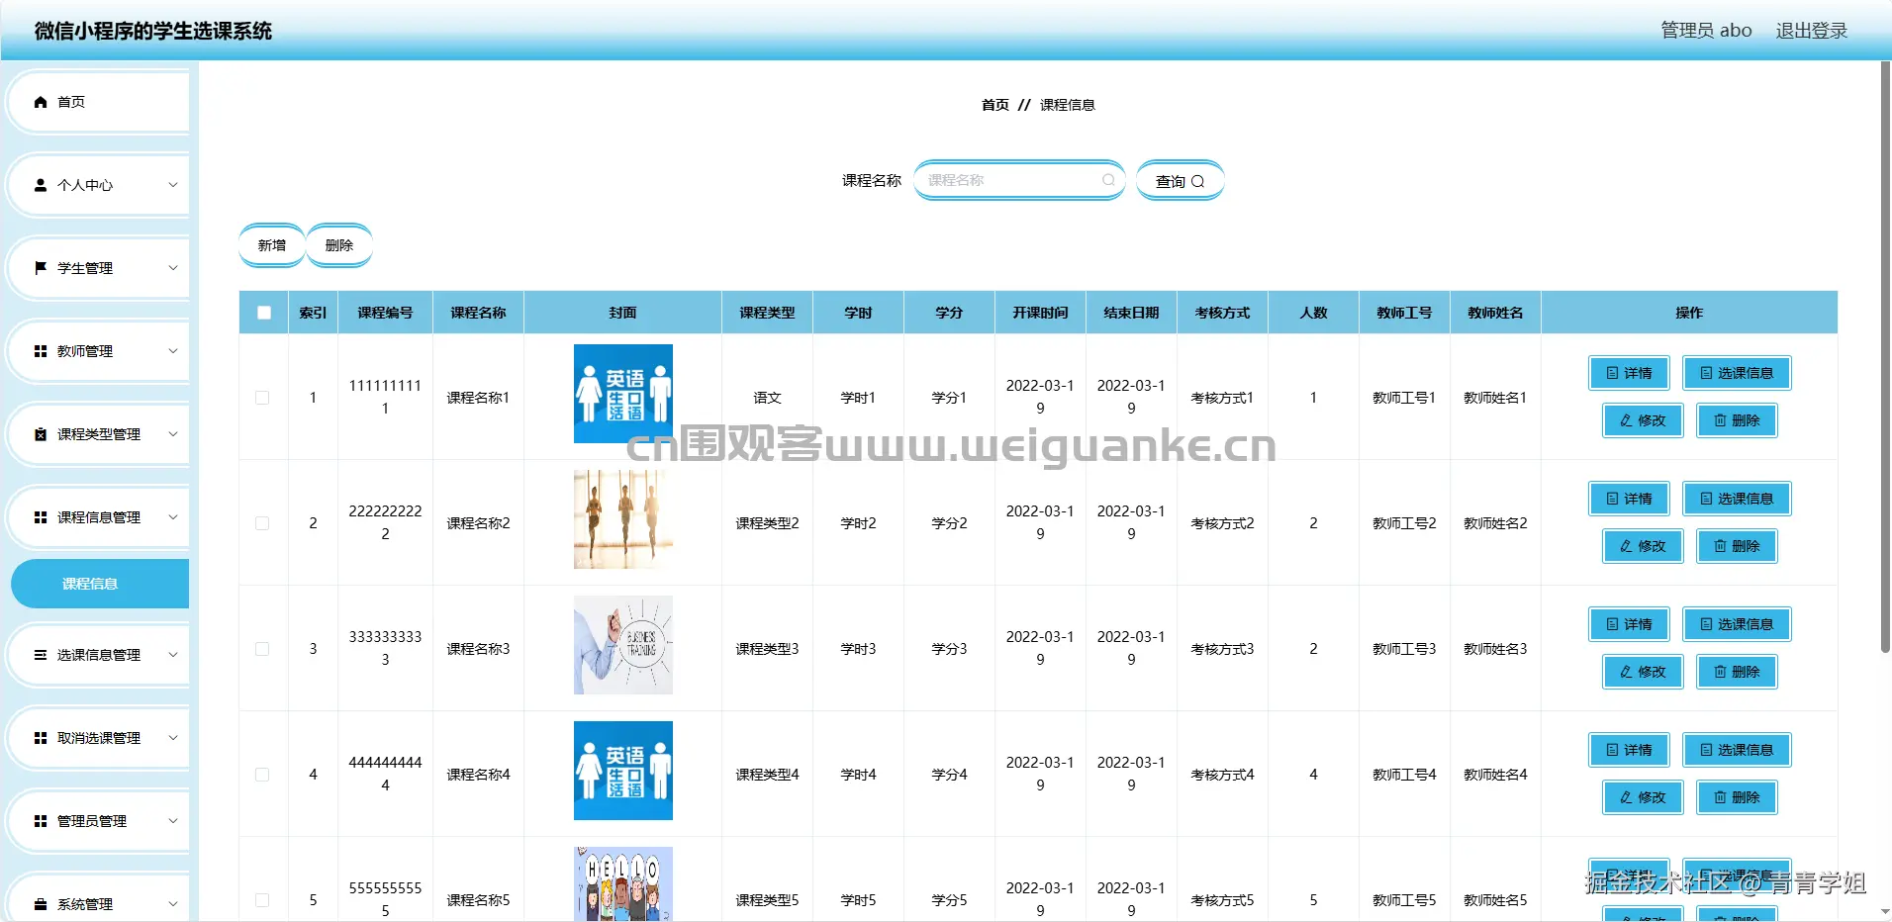Click the 查询 search button
Viewport: 1892px width, 922px height.
(1181, 181)
